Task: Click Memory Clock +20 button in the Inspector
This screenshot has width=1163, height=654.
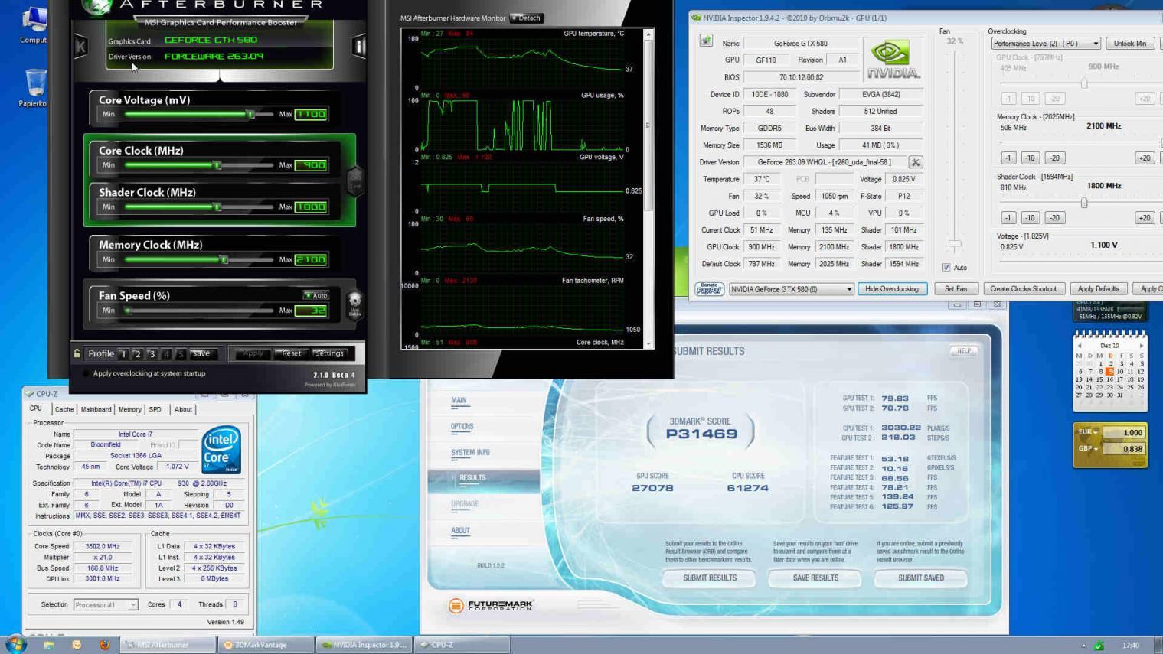Action: point(1144,158)
